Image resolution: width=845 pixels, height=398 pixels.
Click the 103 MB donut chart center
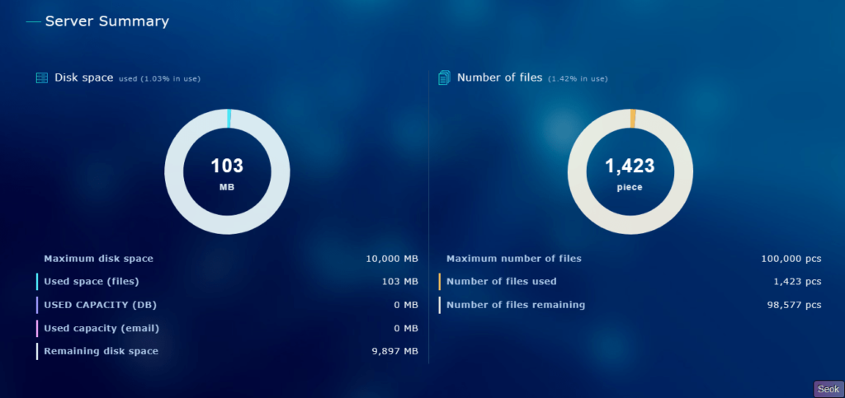coord(227,172)
